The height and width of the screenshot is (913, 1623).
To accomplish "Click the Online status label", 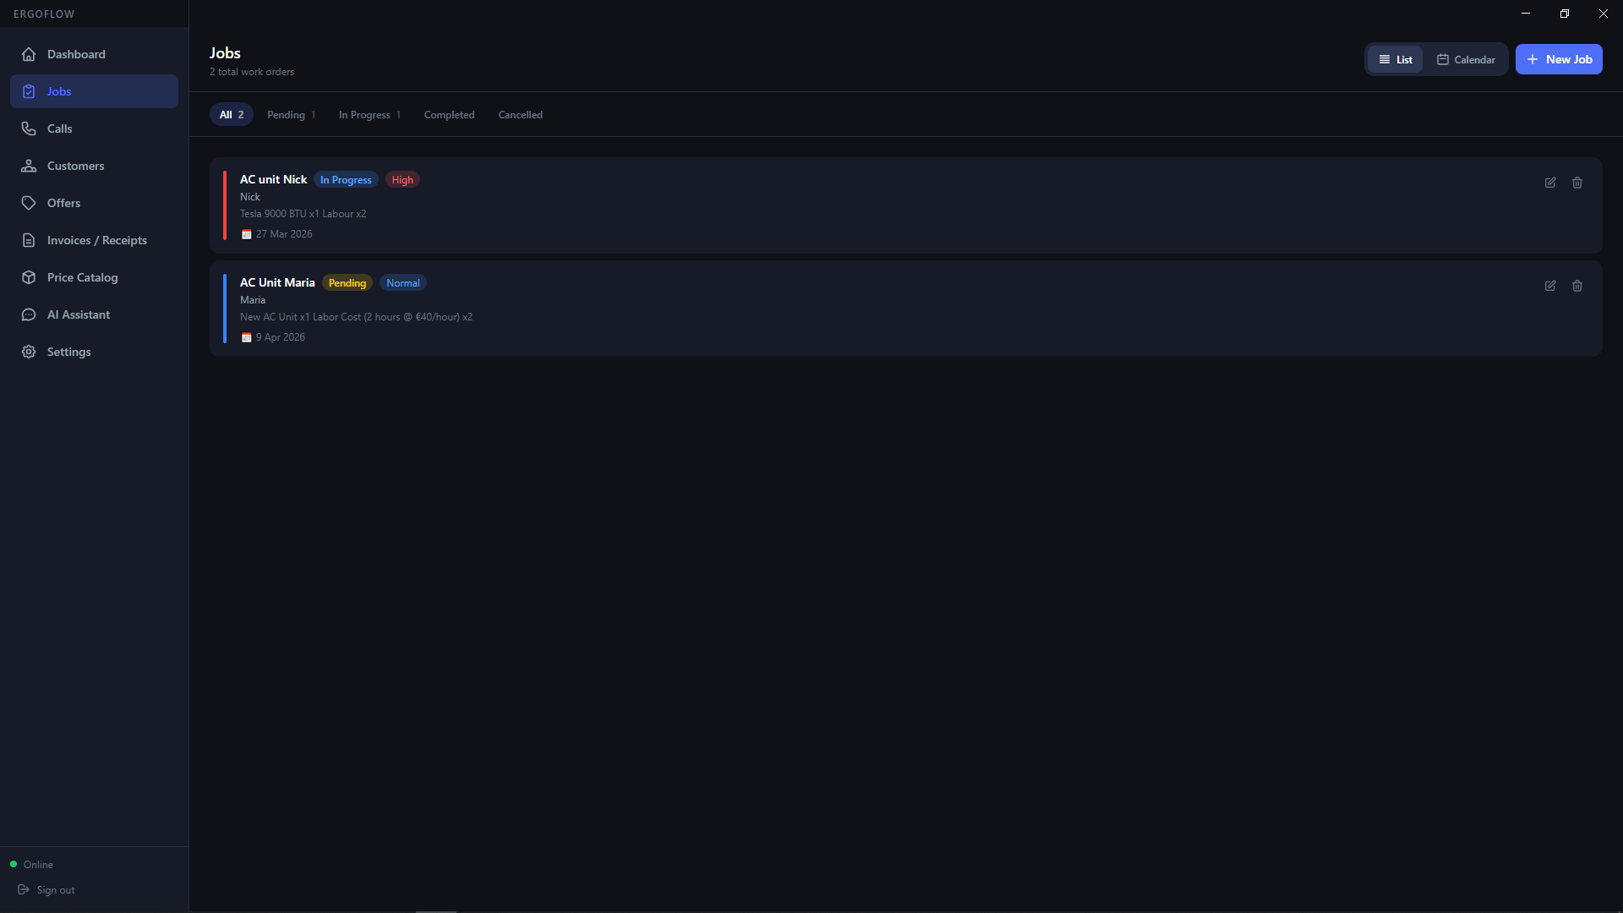I will pos(38,865).
